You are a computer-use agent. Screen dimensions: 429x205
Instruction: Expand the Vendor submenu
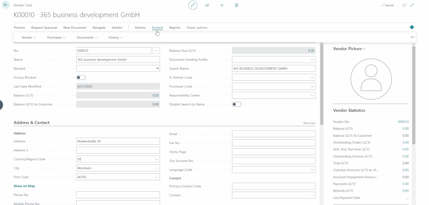[29, 38]
